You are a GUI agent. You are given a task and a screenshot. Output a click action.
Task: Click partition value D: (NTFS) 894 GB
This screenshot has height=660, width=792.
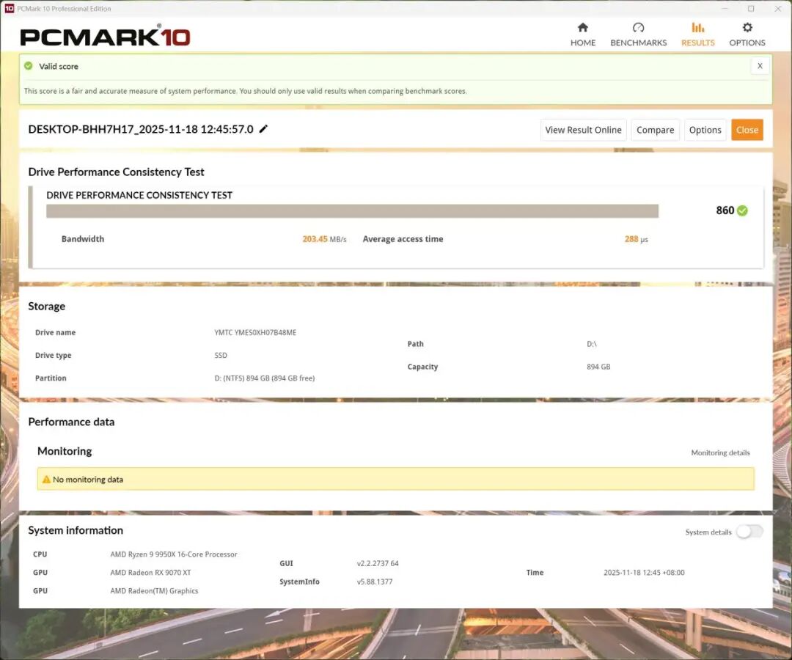265,378
